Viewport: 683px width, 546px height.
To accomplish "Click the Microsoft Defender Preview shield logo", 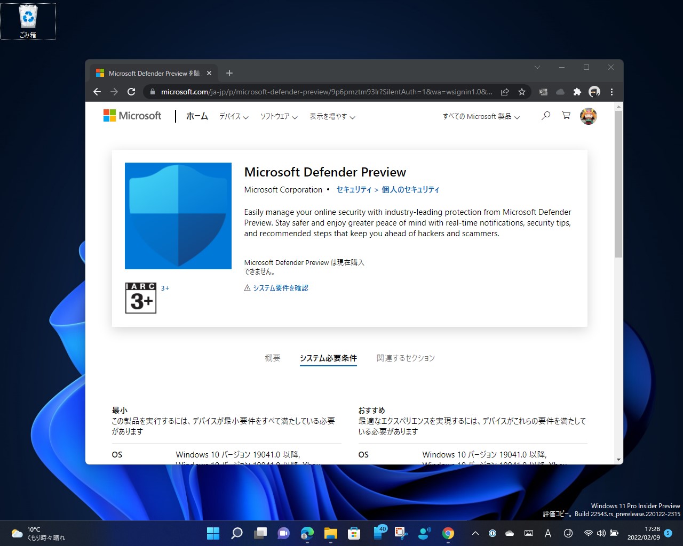I will point(178,215).
